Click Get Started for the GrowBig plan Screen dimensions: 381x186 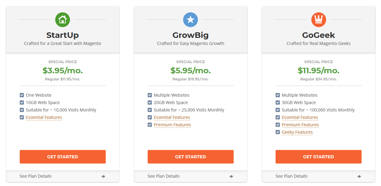[x=190, y=157]
